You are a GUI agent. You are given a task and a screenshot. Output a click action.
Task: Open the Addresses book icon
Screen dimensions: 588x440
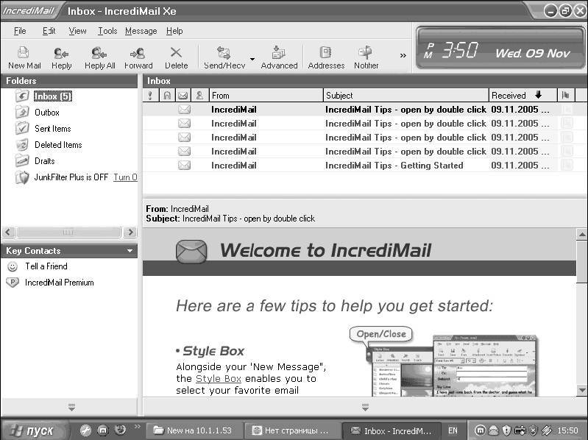326,57
